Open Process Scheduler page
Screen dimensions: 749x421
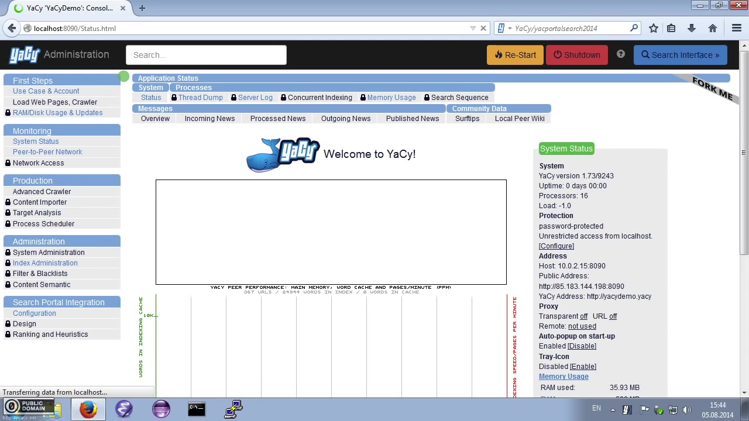pos(43,224)
